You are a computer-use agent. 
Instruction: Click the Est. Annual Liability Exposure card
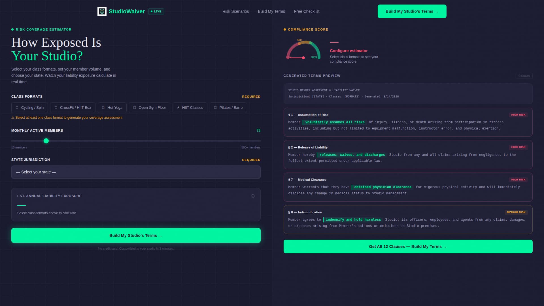pyautogui.click(x=136, y=205)
